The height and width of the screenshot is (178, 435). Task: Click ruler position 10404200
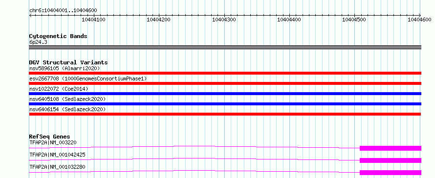point(159,20)
